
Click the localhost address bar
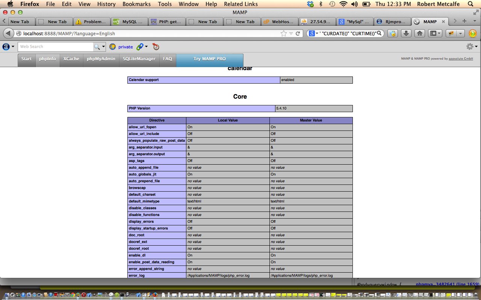(150, 33)
